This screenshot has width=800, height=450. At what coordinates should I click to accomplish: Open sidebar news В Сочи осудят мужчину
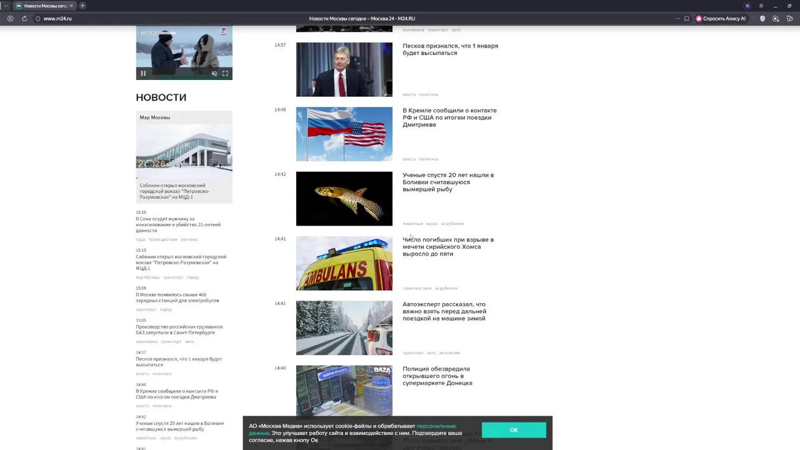(178, 224)
